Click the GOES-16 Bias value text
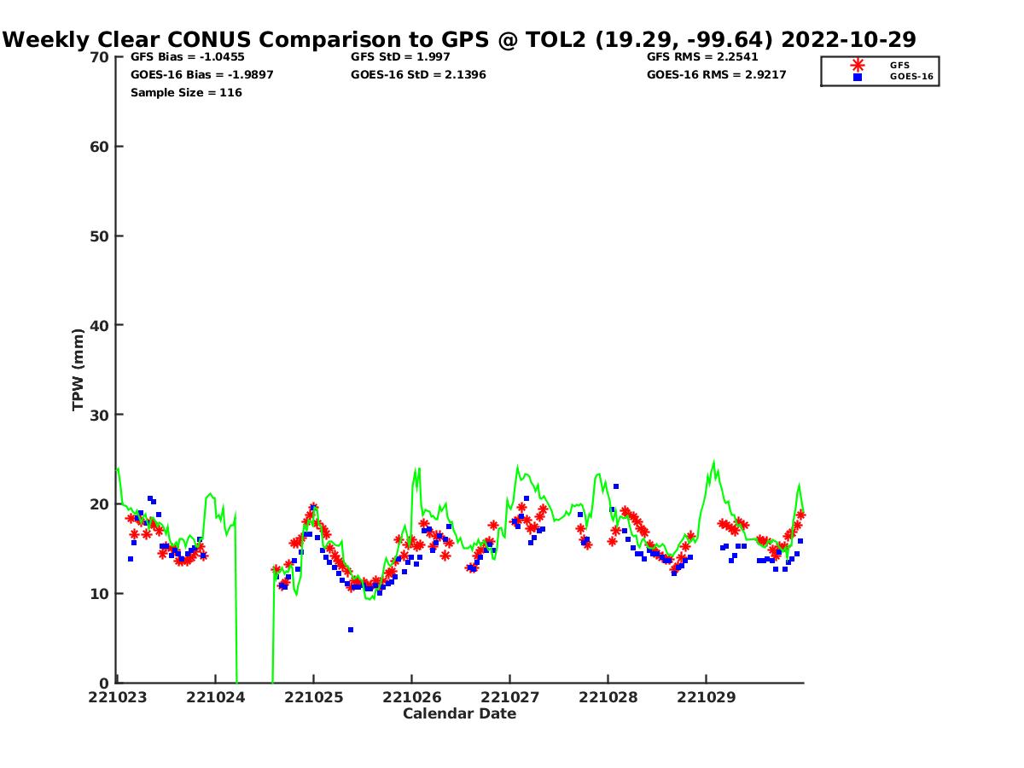This screenshot has width=1024, height=768. coord(201,75)
